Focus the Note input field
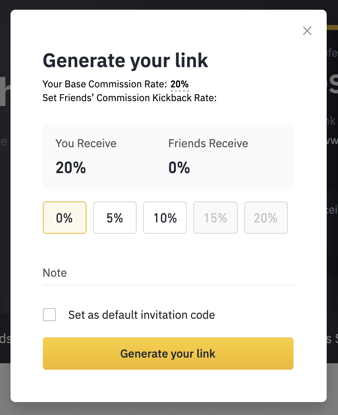 [168, 273]
